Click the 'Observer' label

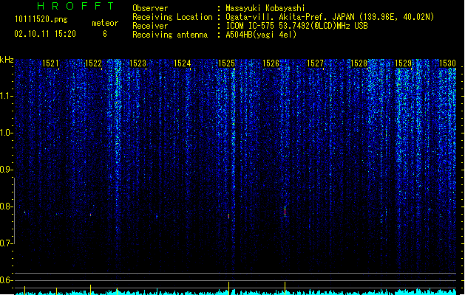coord(150,8)
